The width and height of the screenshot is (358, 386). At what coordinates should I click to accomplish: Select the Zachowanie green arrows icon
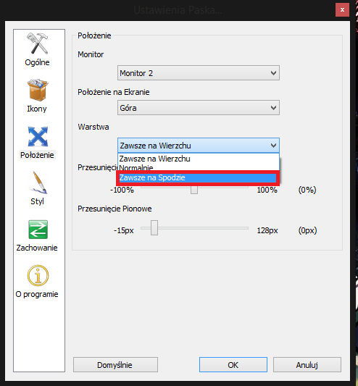pos(38,230)
